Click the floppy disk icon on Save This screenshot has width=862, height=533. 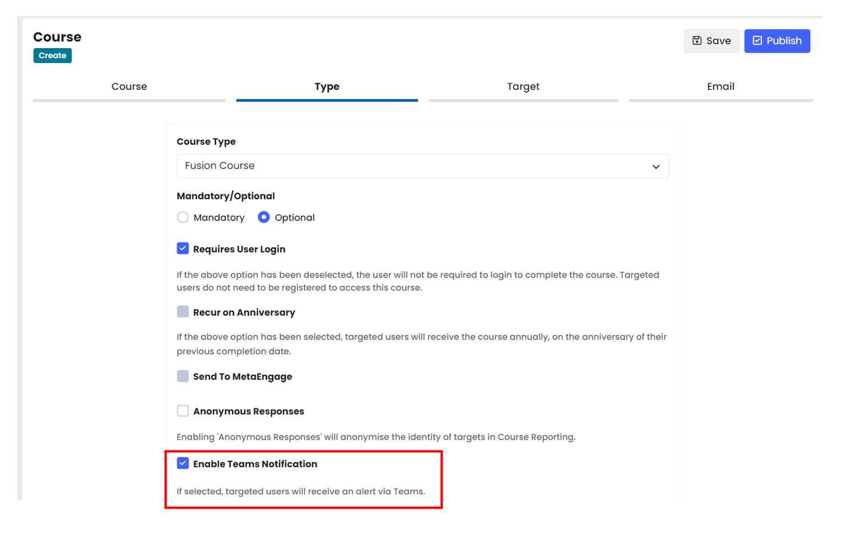point(697,40)
